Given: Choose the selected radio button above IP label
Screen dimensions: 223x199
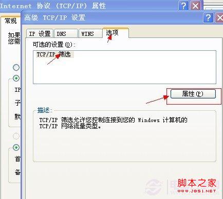Looking at the screenshot, I should pos(16,78).
